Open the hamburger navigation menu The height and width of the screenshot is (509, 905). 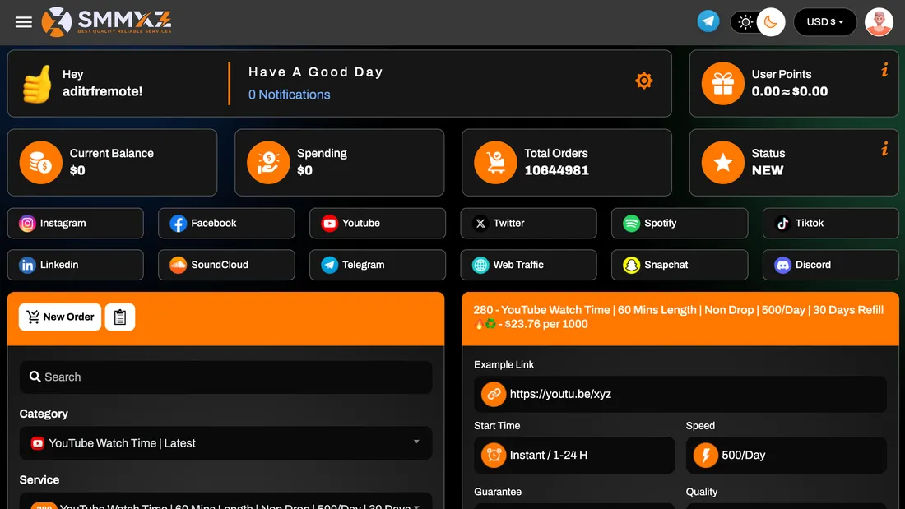[23, 21]
